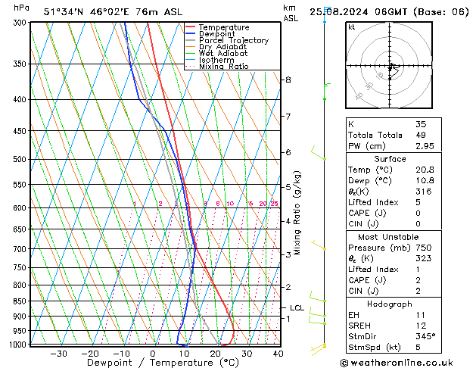Click the Dewpoint / Temperature axis title
Image resolution: width=476 pixels, height=368 pixels.
153,363
